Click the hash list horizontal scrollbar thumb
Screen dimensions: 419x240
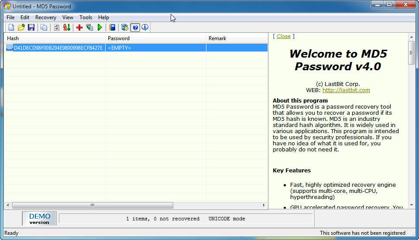(x=93, y=205)
